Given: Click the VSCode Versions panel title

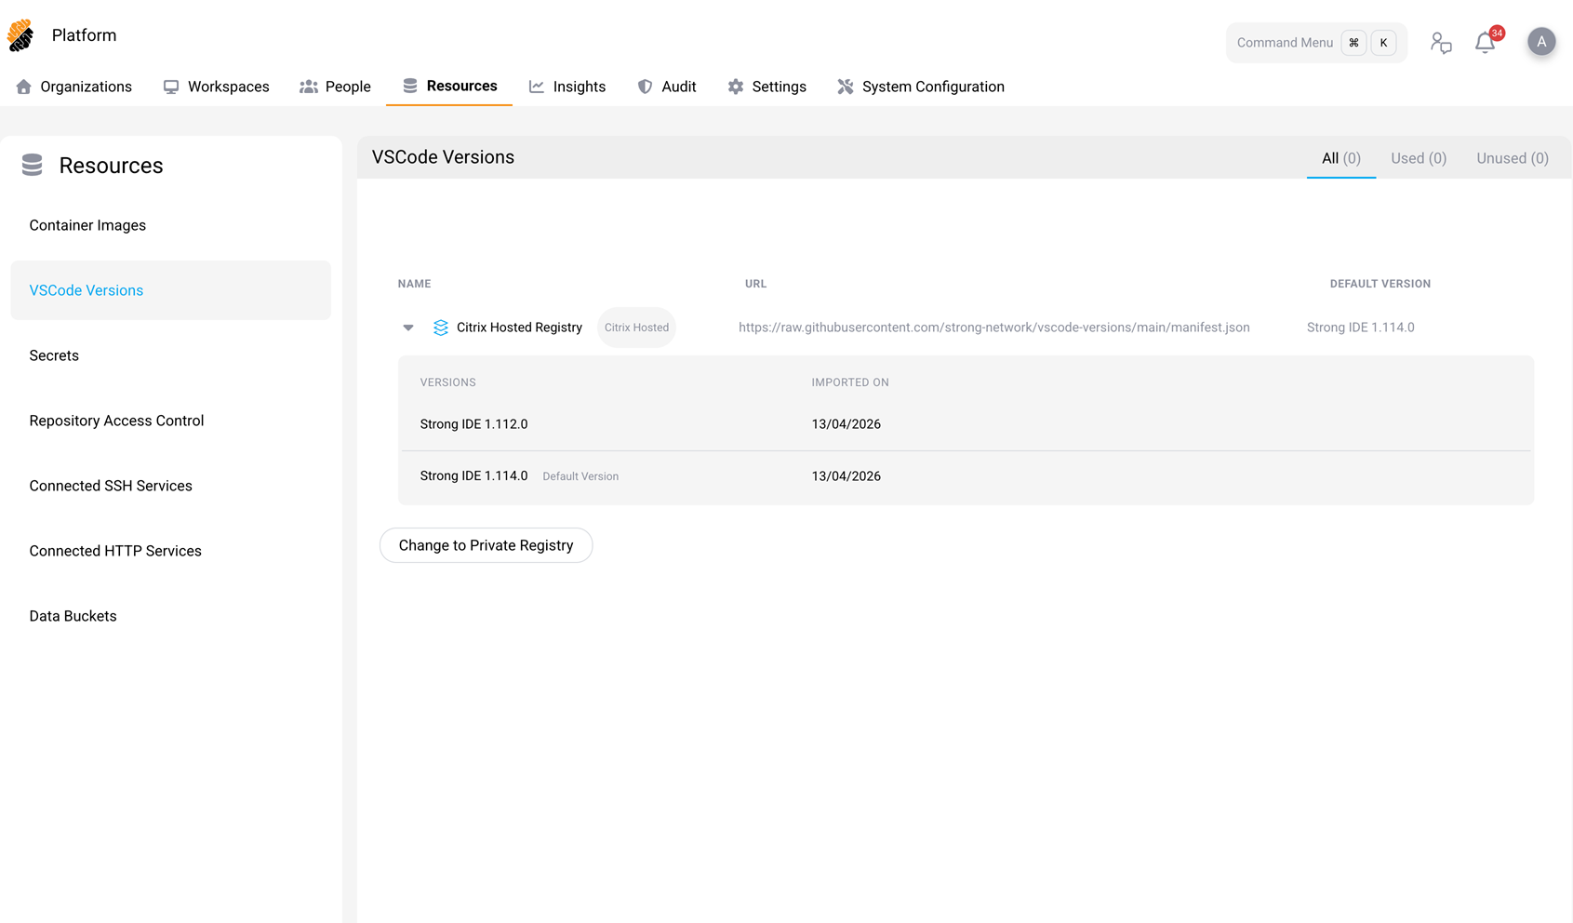Looking at the screenshot, I should point(443,157).
